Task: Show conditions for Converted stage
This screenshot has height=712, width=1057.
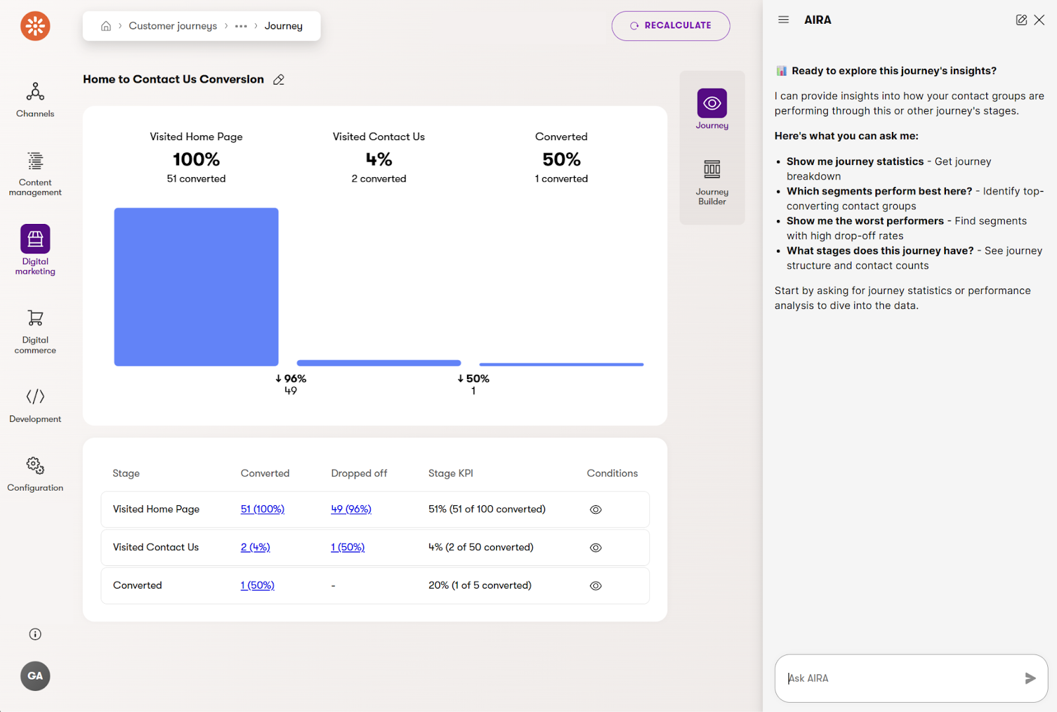Action: (595, 586)
